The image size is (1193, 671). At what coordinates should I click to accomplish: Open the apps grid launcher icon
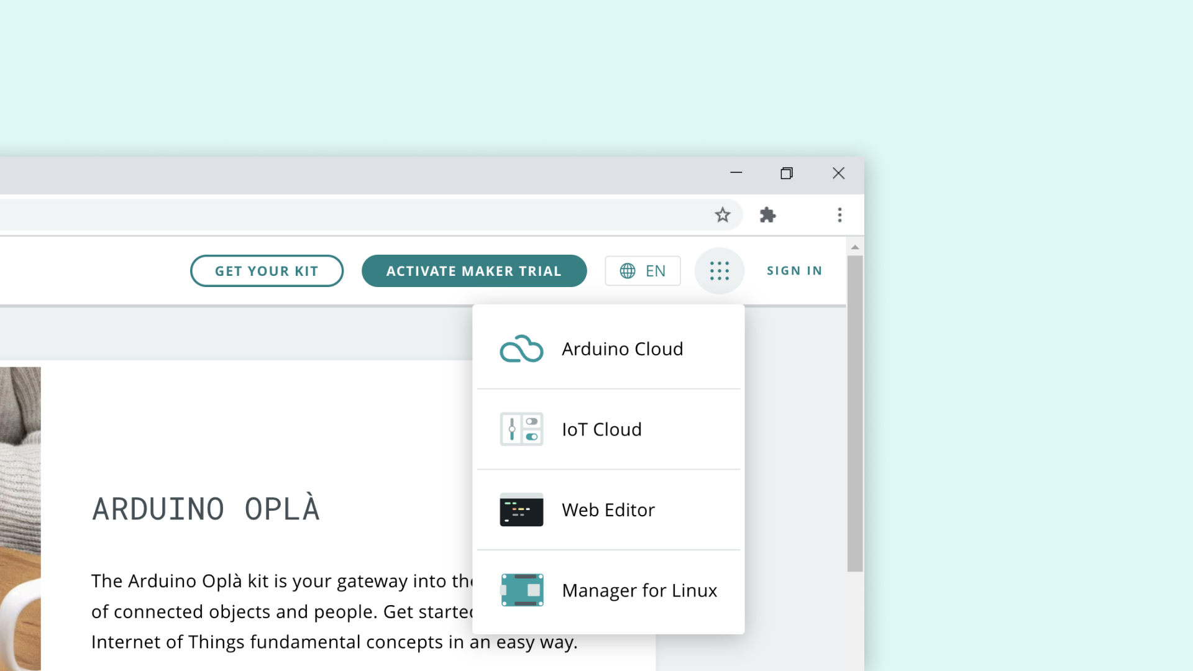pyautogui.click(x=719, y=271)
